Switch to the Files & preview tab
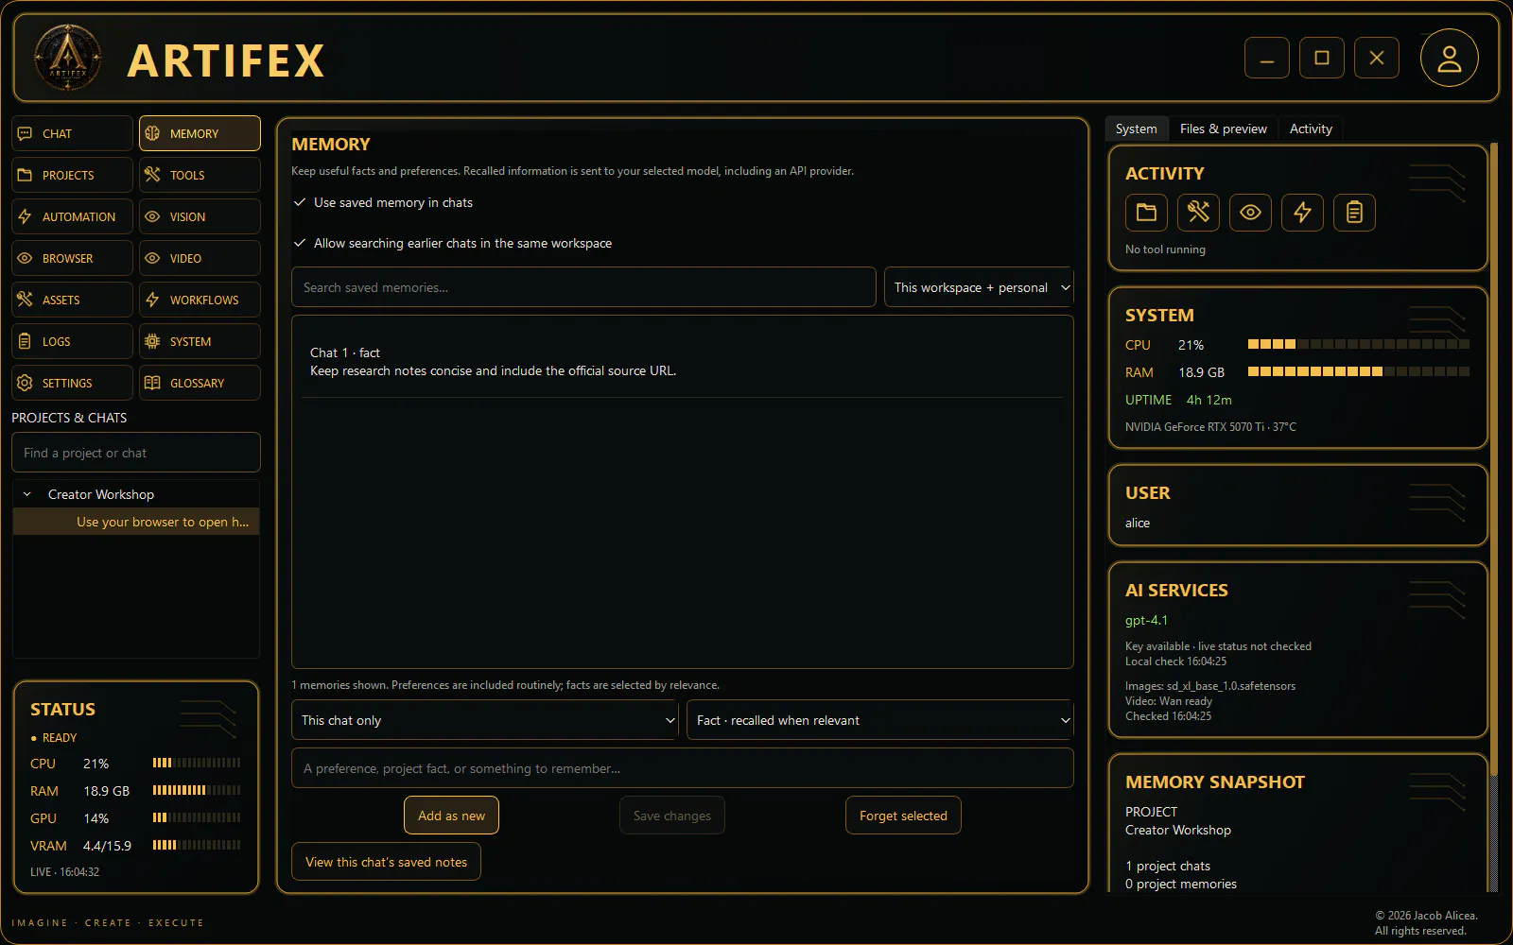The width and height of the screenshot is (1513, 945). [x=1223, y=129]
